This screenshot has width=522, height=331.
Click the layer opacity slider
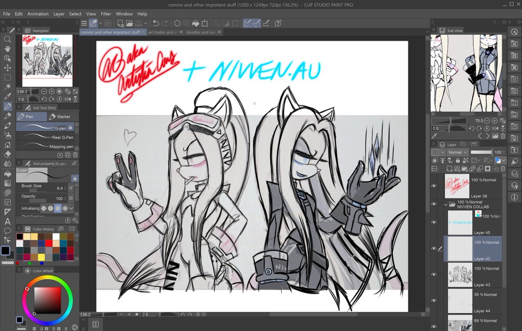[482, 152]
